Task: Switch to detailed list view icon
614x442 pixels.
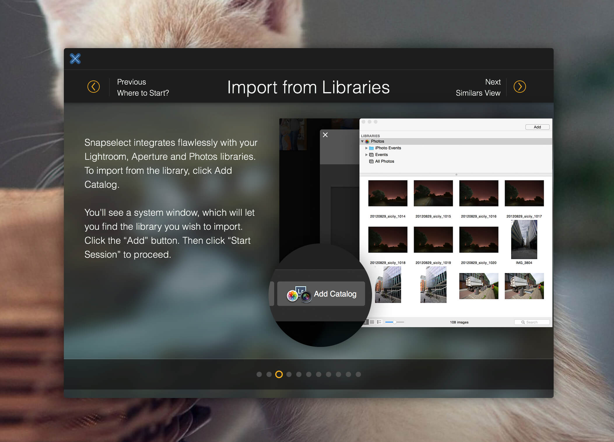Action: click(x=379, y=322)
